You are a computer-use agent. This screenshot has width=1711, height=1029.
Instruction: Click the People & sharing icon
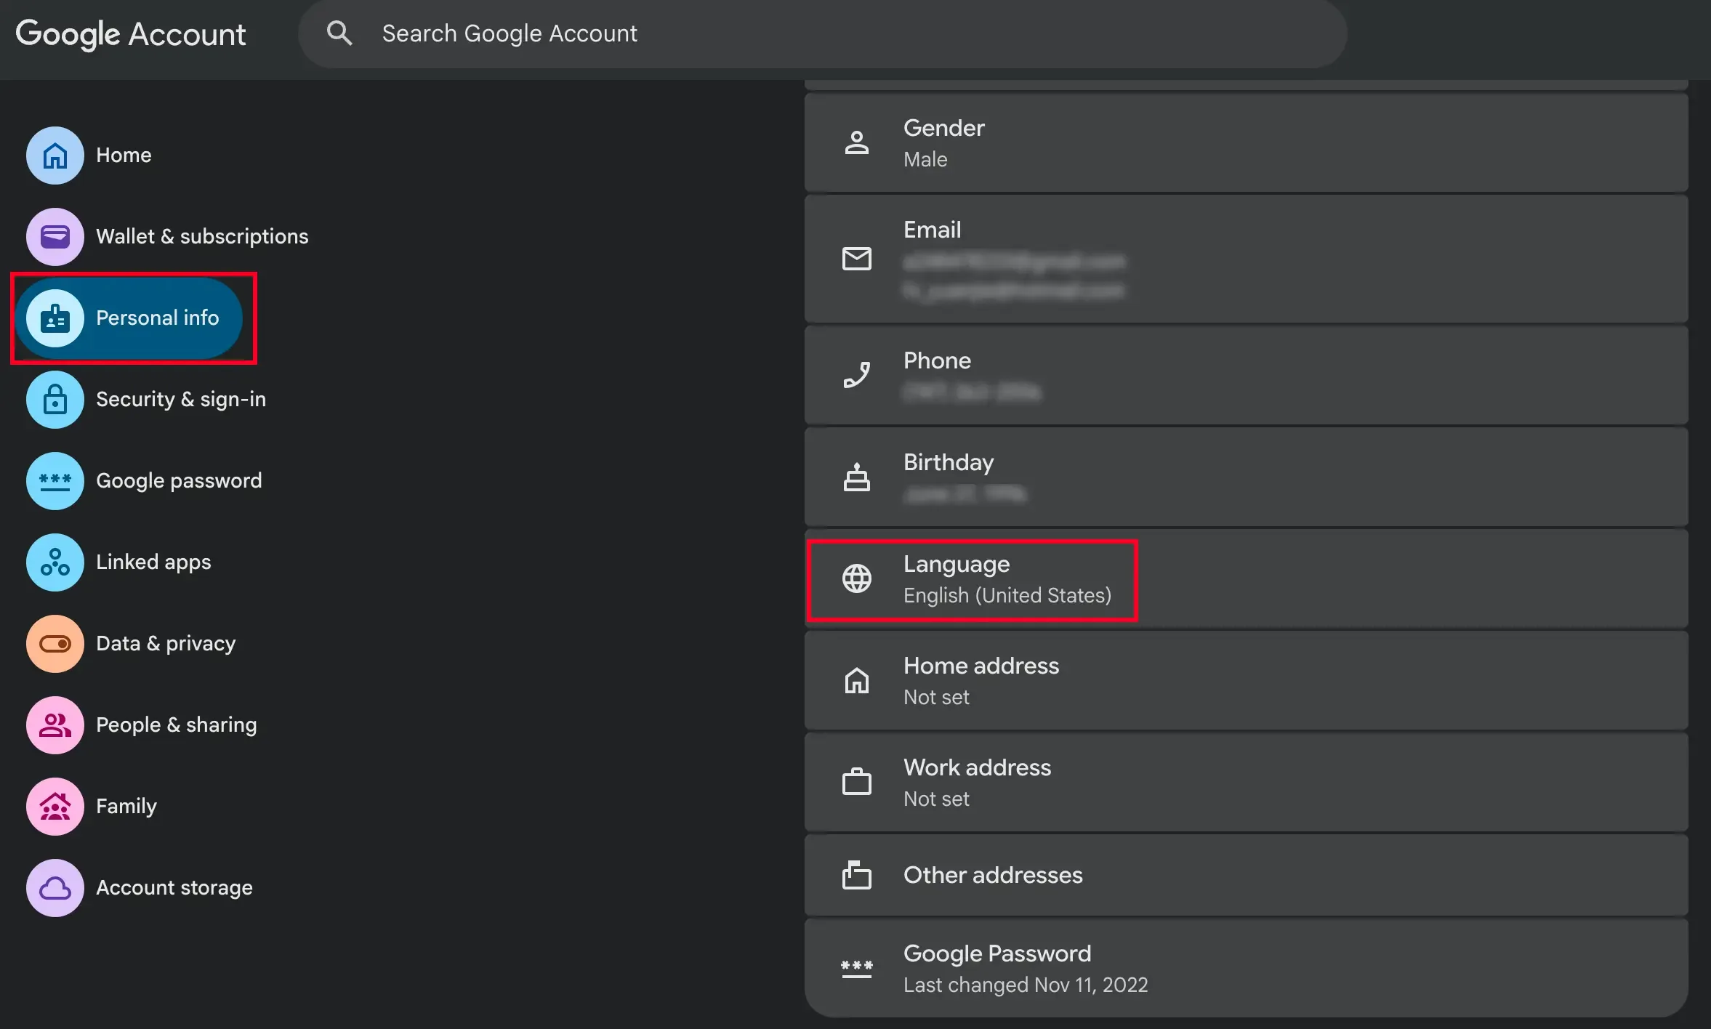click(x=55, y=725)
